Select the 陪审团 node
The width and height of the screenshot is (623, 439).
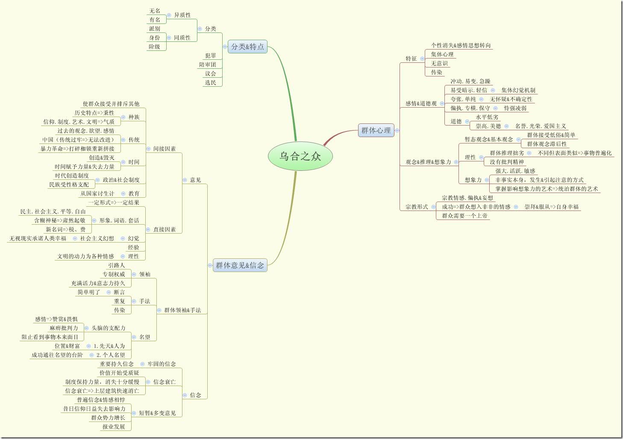pyautogui.click(x=208, y=64)
